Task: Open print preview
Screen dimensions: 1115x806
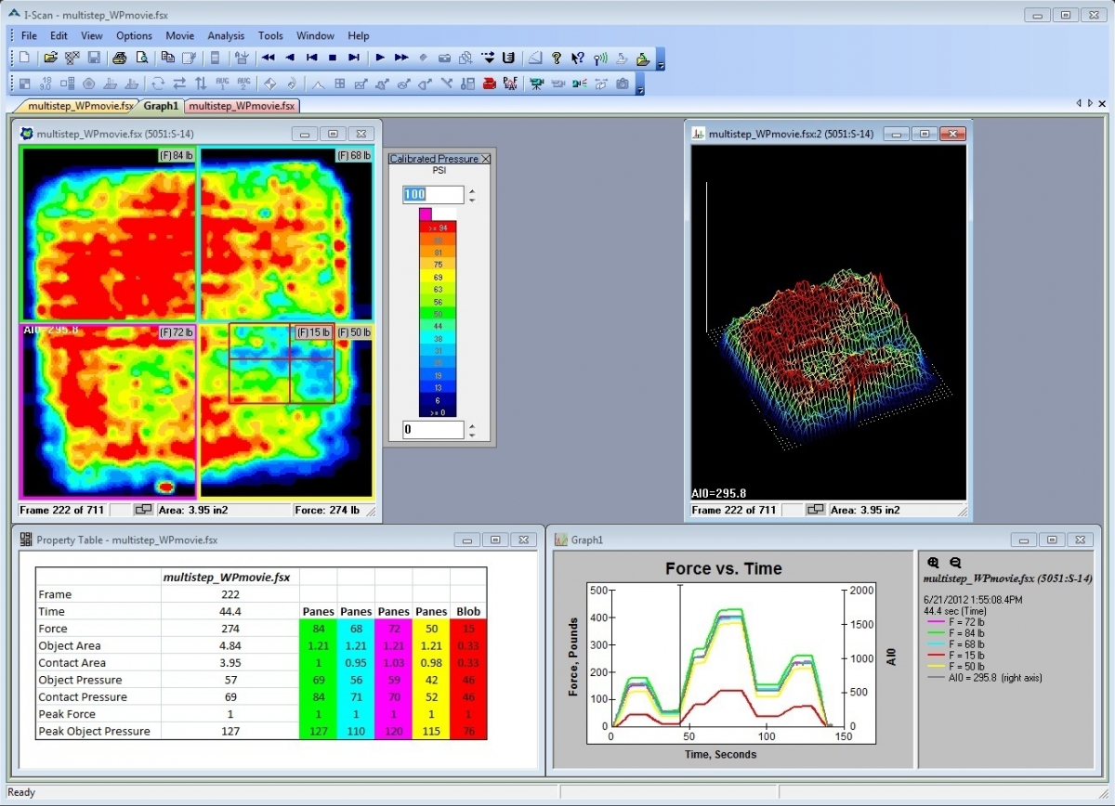Action: 142,58
